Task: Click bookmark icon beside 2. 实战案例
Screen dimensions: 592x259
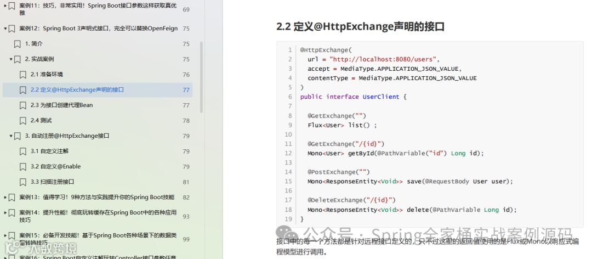Action: click(18, 59)
